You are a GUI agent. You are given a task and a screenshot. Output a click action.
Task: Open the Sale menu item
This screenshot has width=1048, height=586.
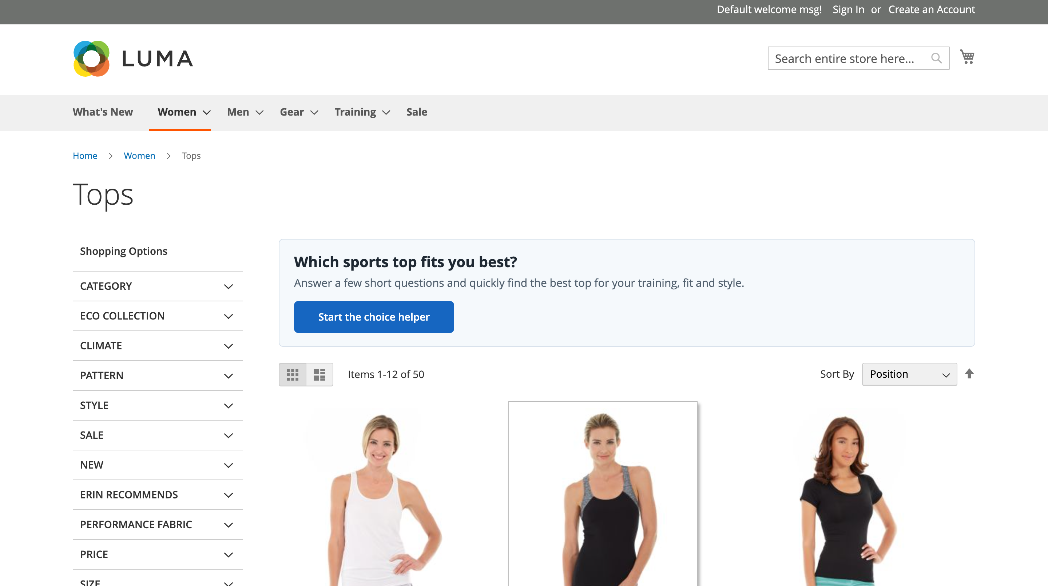417,112
